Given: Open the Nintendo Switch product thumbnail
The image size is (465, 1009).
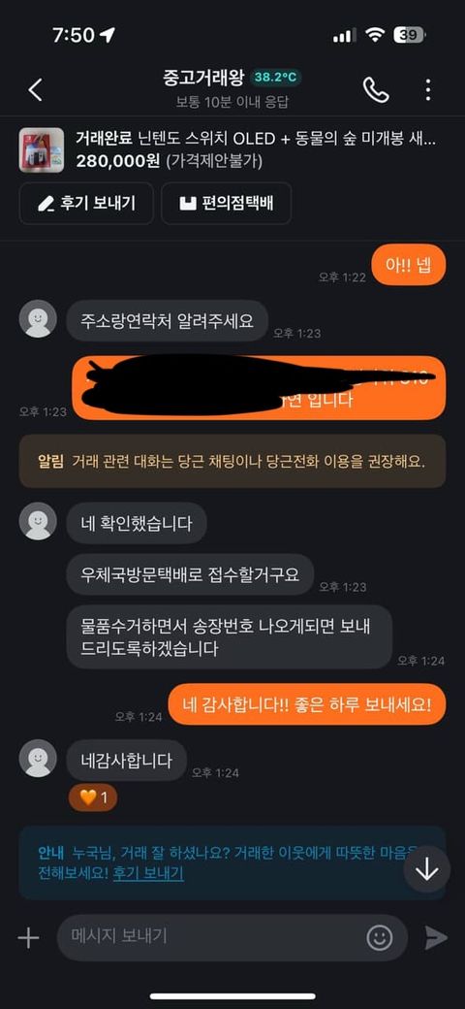Looking at the screenshot, I should (42, 150).
